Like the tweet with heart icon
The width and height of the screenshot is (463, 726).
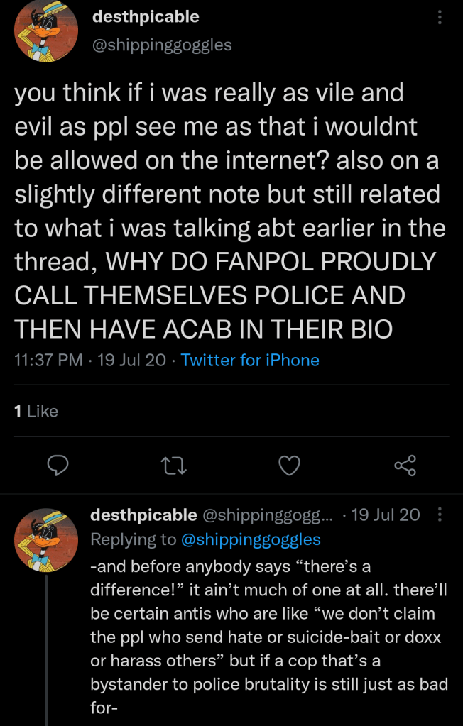(x=288, y=465)
